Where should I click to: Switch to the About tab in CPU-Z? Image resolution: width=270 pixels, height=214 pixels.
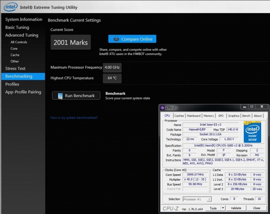tap(258, 116)
